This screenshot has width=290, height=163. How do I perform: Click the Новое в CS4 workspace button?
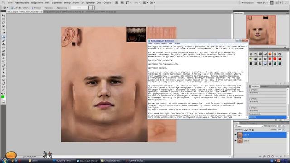pyautogui.click(x=262, y=3)
